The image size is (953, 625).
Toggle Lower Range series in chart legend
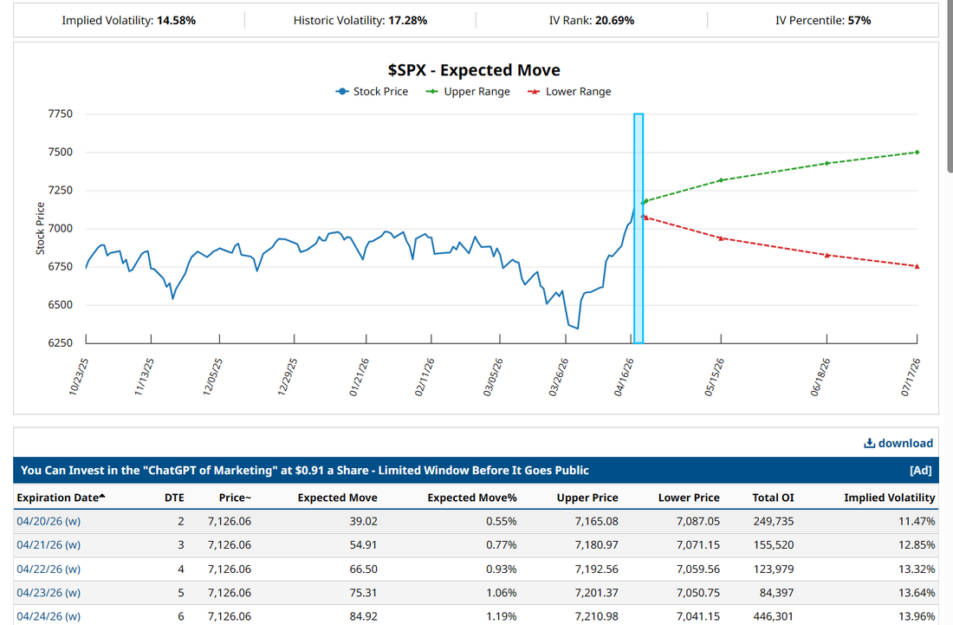(569, 92)
